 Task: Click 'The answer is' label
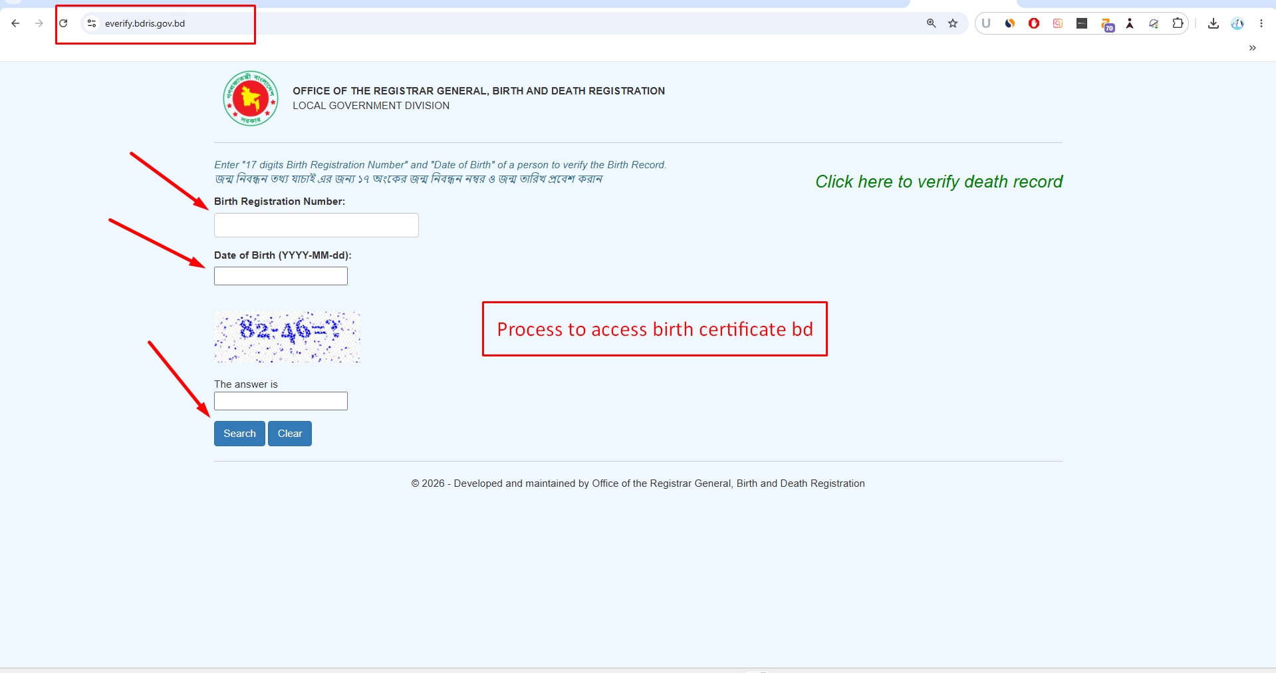click(x=246, y=384)
